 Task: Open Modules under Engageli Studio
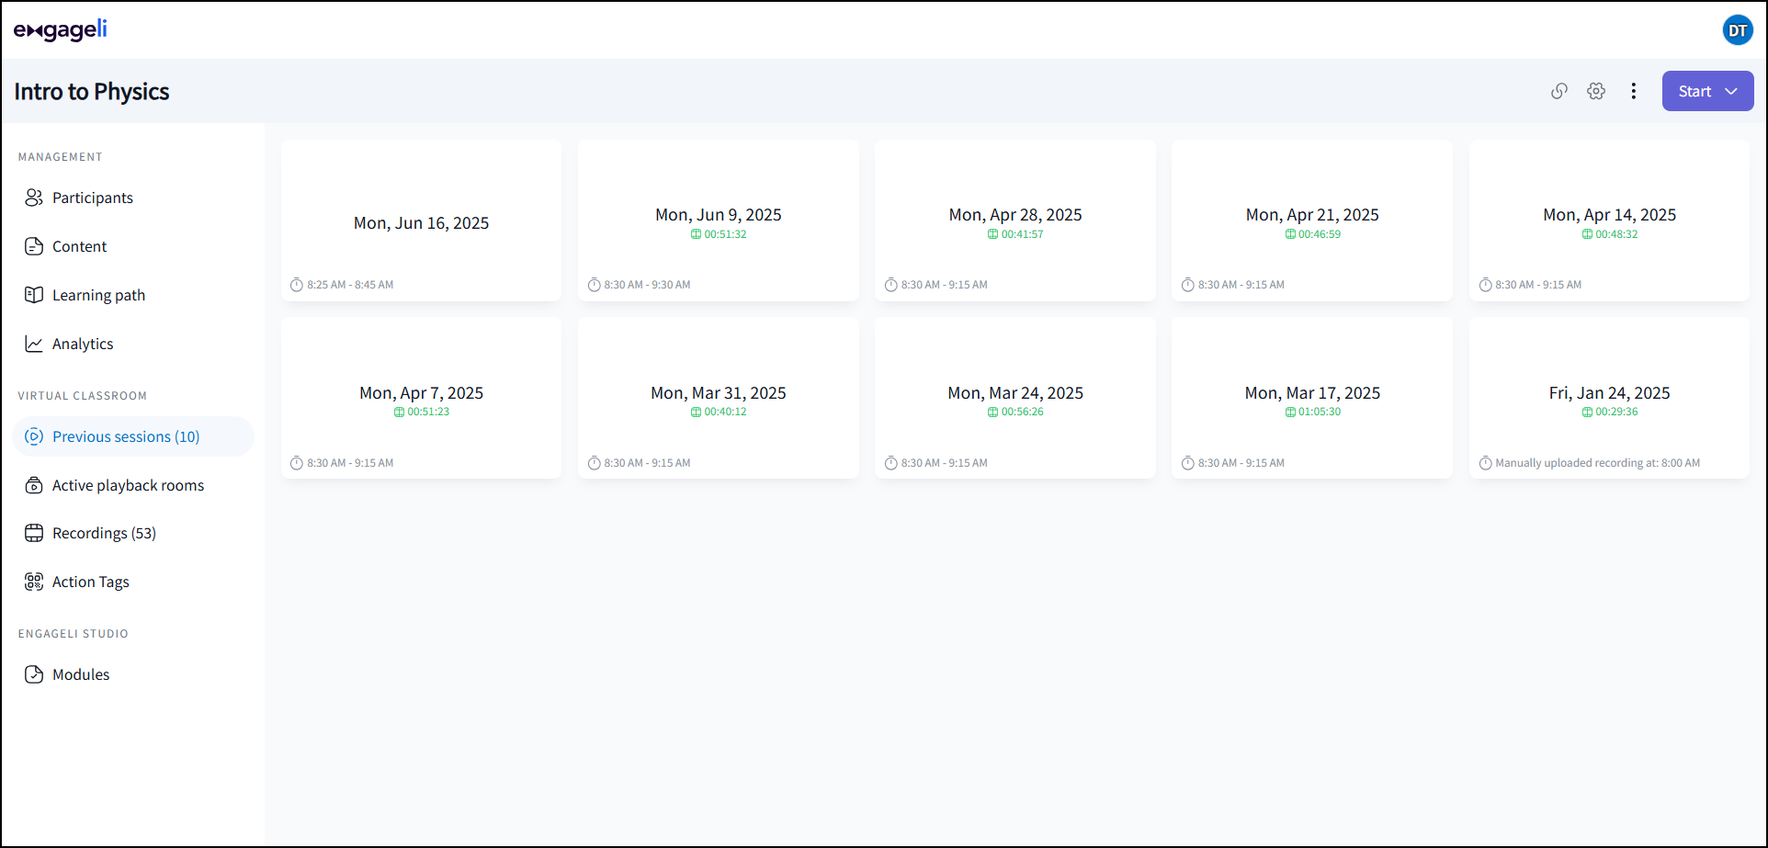pyautogui.click(x=81, y=674)
